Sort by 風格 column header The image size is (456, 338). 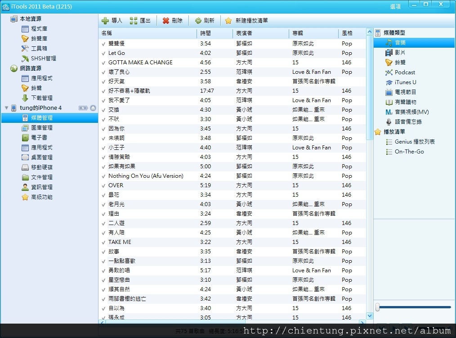coord(352,33)
